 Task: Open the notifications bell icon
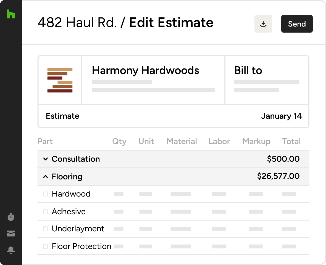[x=11, y=250]
